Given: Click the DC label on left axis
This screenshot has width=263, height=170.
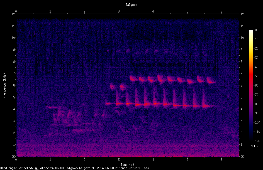Looking at the screenshot, I should click(13, 157).
